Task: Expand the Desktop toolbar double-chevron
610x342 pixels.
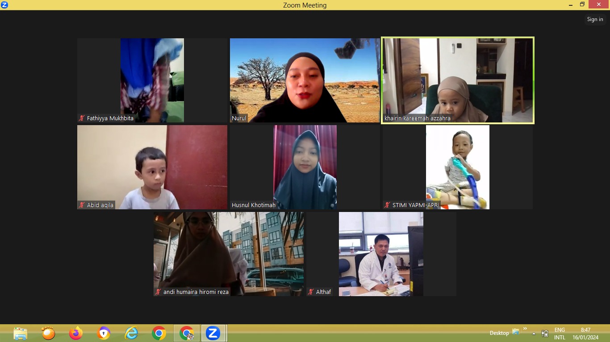Action: [x=525, y=329]
